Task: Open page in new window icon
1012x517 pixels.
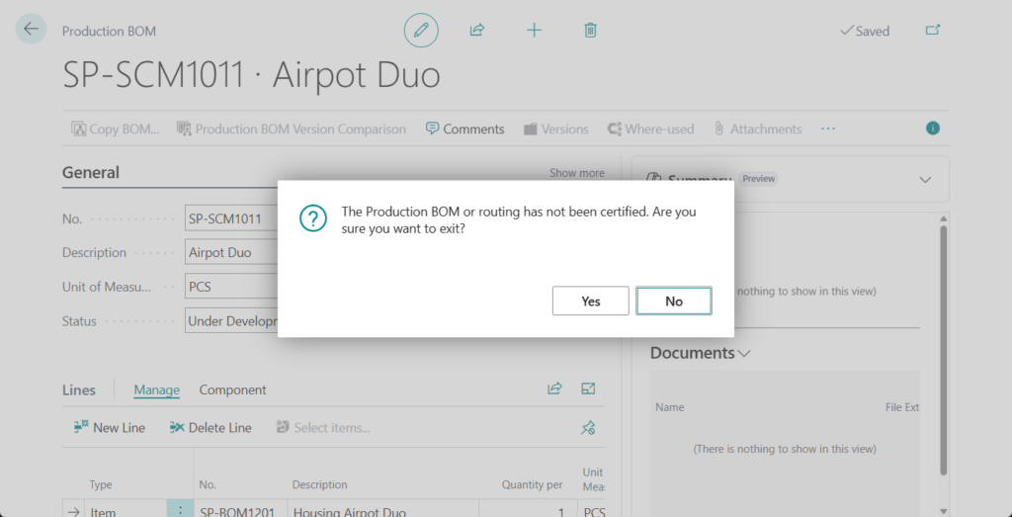Action: coord(932,31)
